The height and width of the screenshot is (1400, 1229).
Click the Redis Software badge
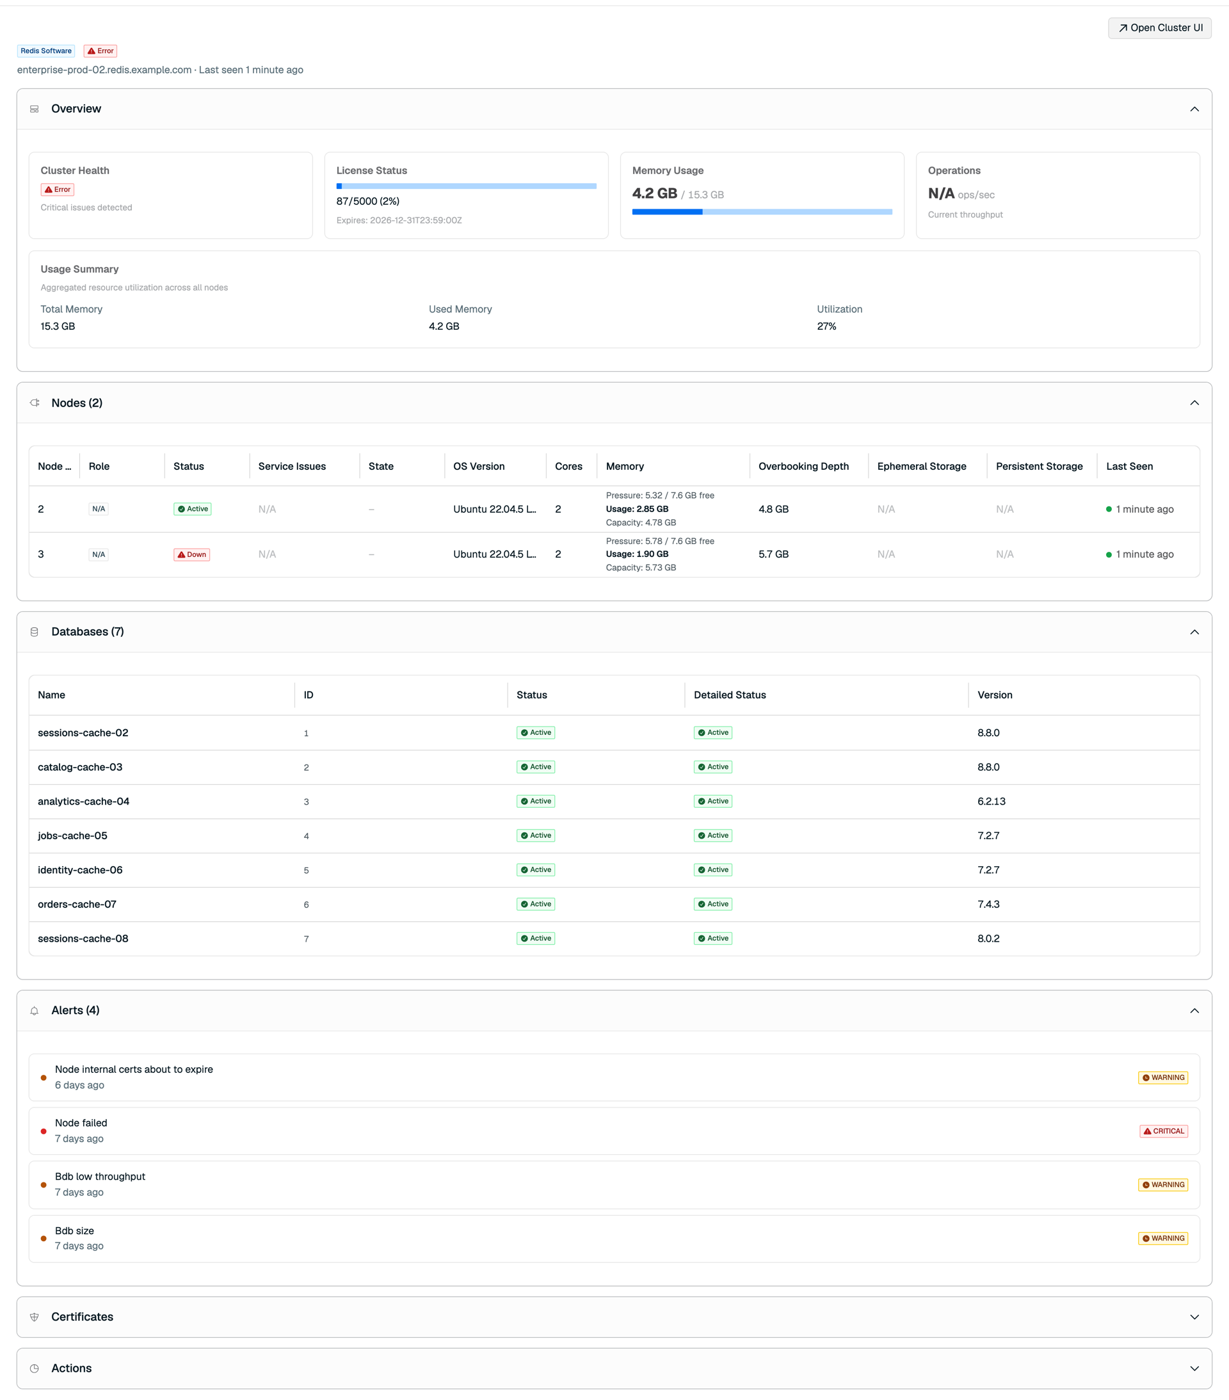(46, 51)
